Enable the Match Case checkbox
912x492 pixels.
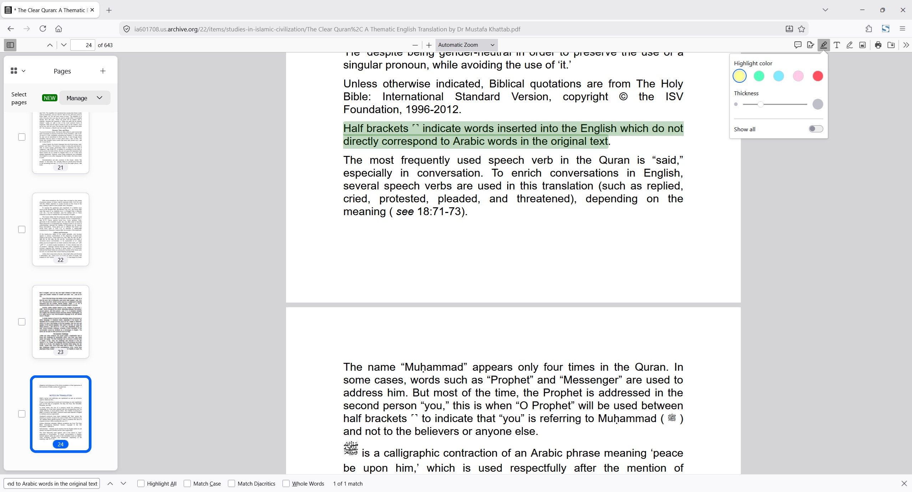coord(187,483)
